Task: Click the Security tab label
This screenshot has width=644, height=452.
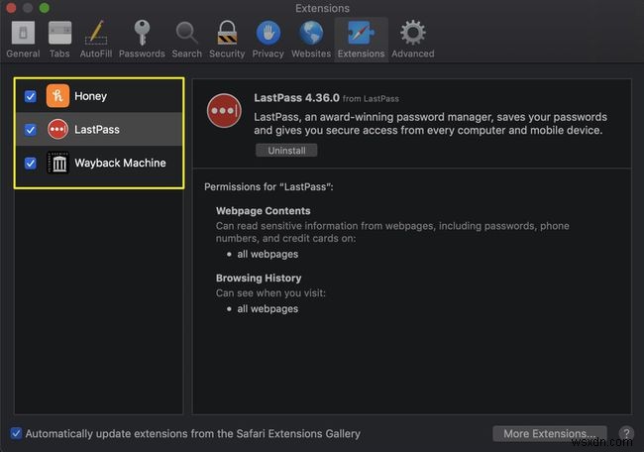Action: (x=227, y=54)
